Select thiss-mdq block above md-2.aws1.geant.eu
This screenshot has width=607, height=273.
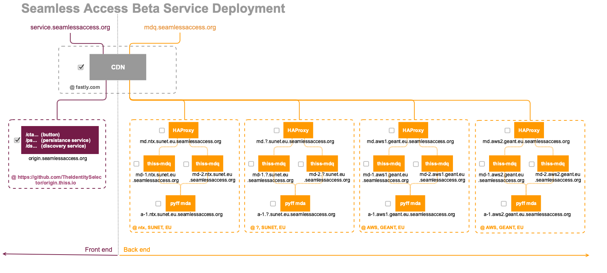click(x=437, y=164)
